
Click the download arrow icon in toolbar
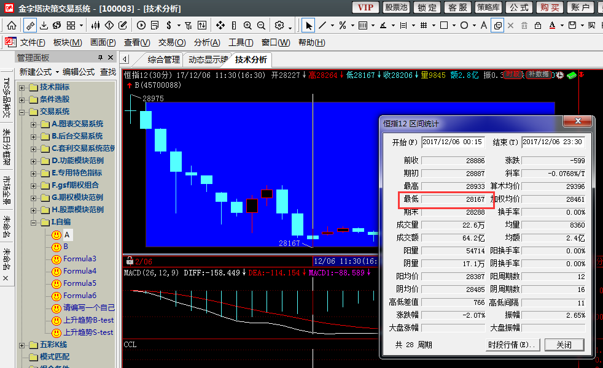[x=44, y=25]
